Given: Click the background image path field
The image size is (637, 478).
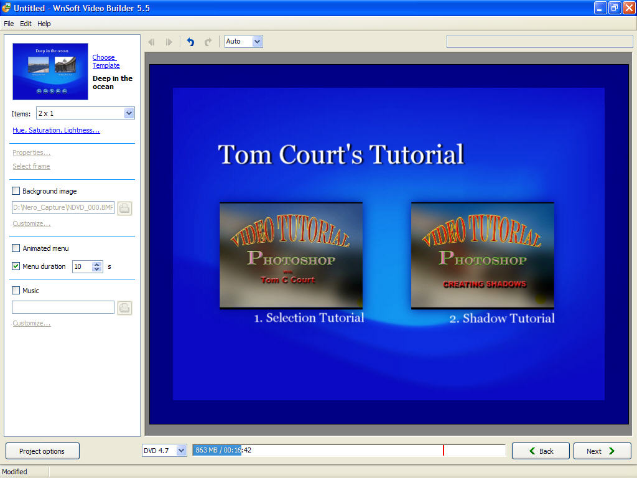Looking at the screenshot, I should click(63, 207).
